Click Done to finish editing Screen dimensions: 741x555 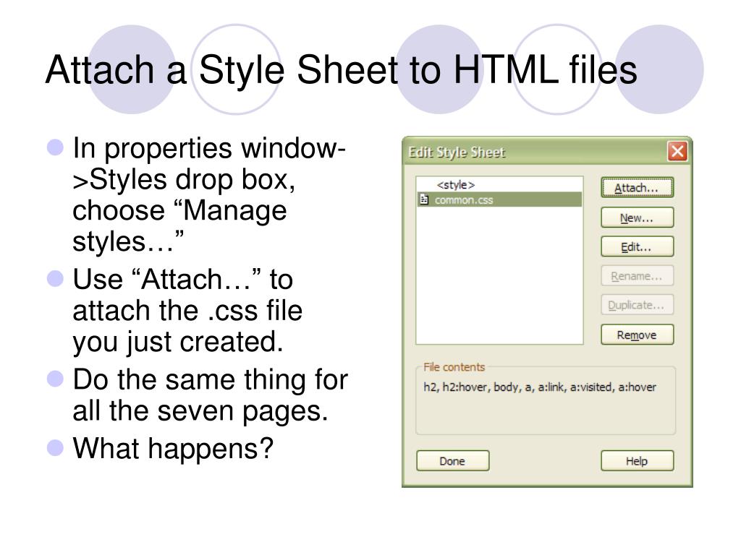(453, 460)
